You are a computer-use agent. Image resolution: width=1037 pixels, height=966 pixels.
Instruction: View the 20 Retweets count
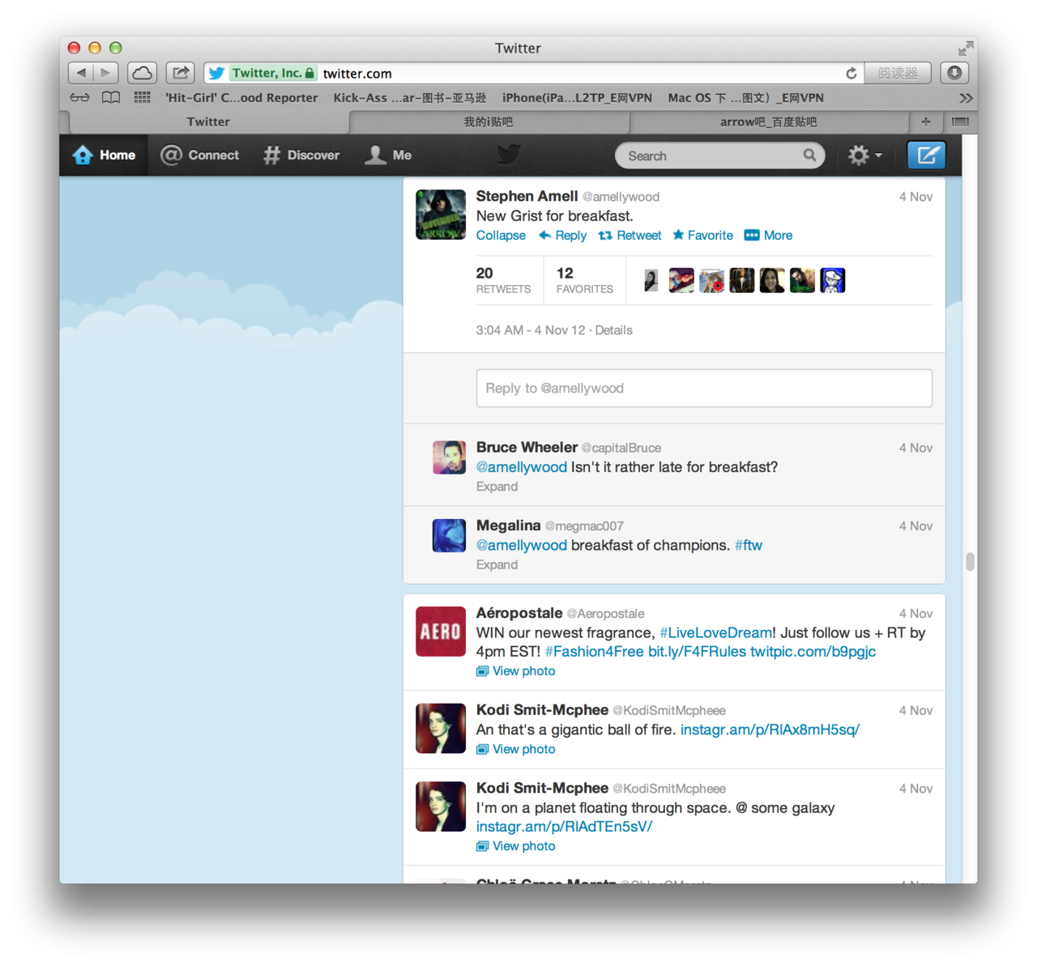[503, 280]
